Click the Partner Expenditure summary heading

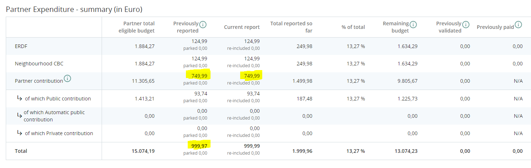[74, 9]
